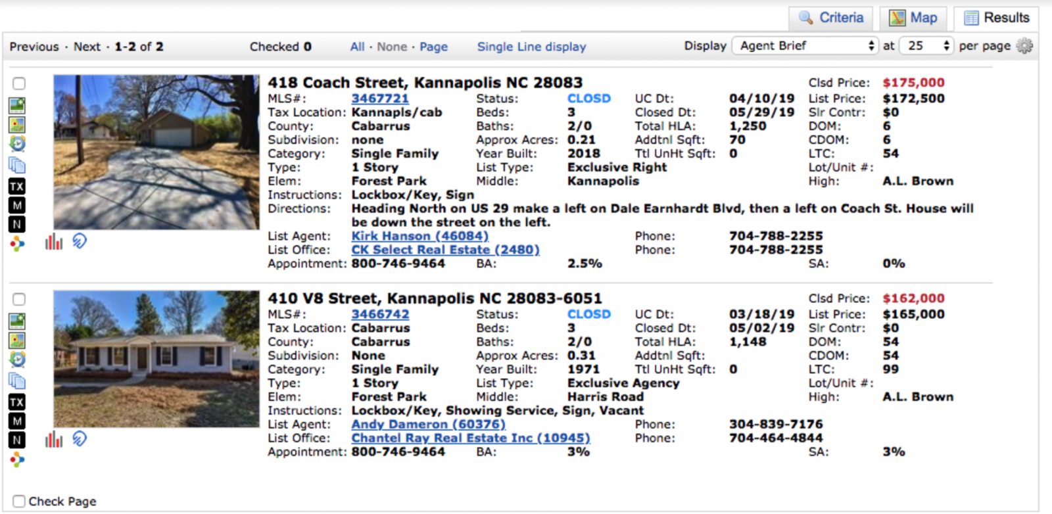Open photos icon for 418 Coach Street
This screenshot has width=1052, height=514.
(x=17, y=105)
